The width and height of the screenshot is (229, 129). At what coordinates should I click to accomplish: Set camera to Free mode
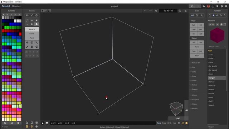pos(164,123)
